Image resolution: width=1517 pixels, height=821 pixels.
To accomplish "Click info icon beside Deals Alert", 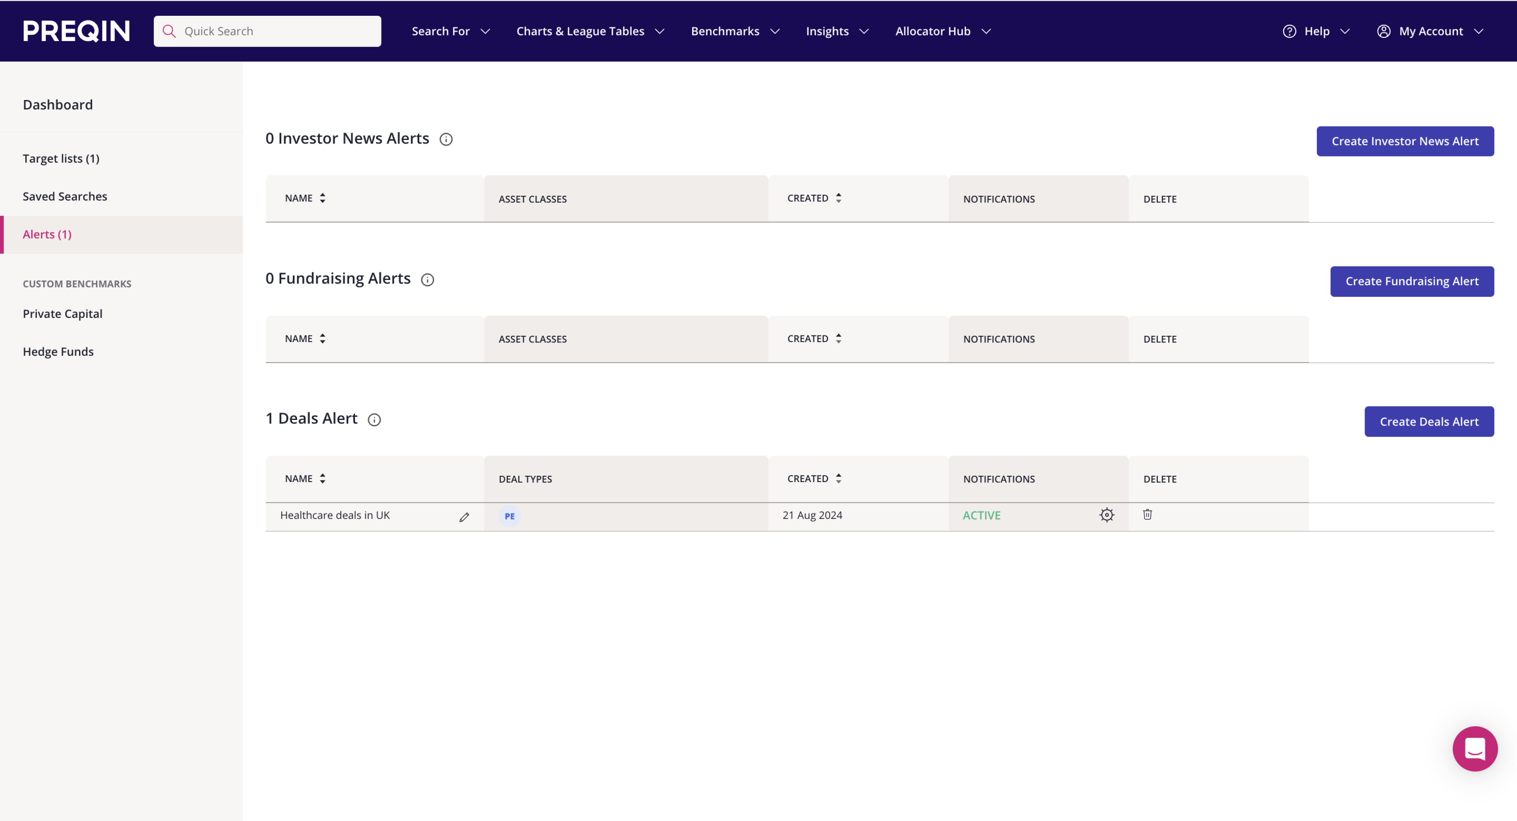I will click(x=374, y=420).
